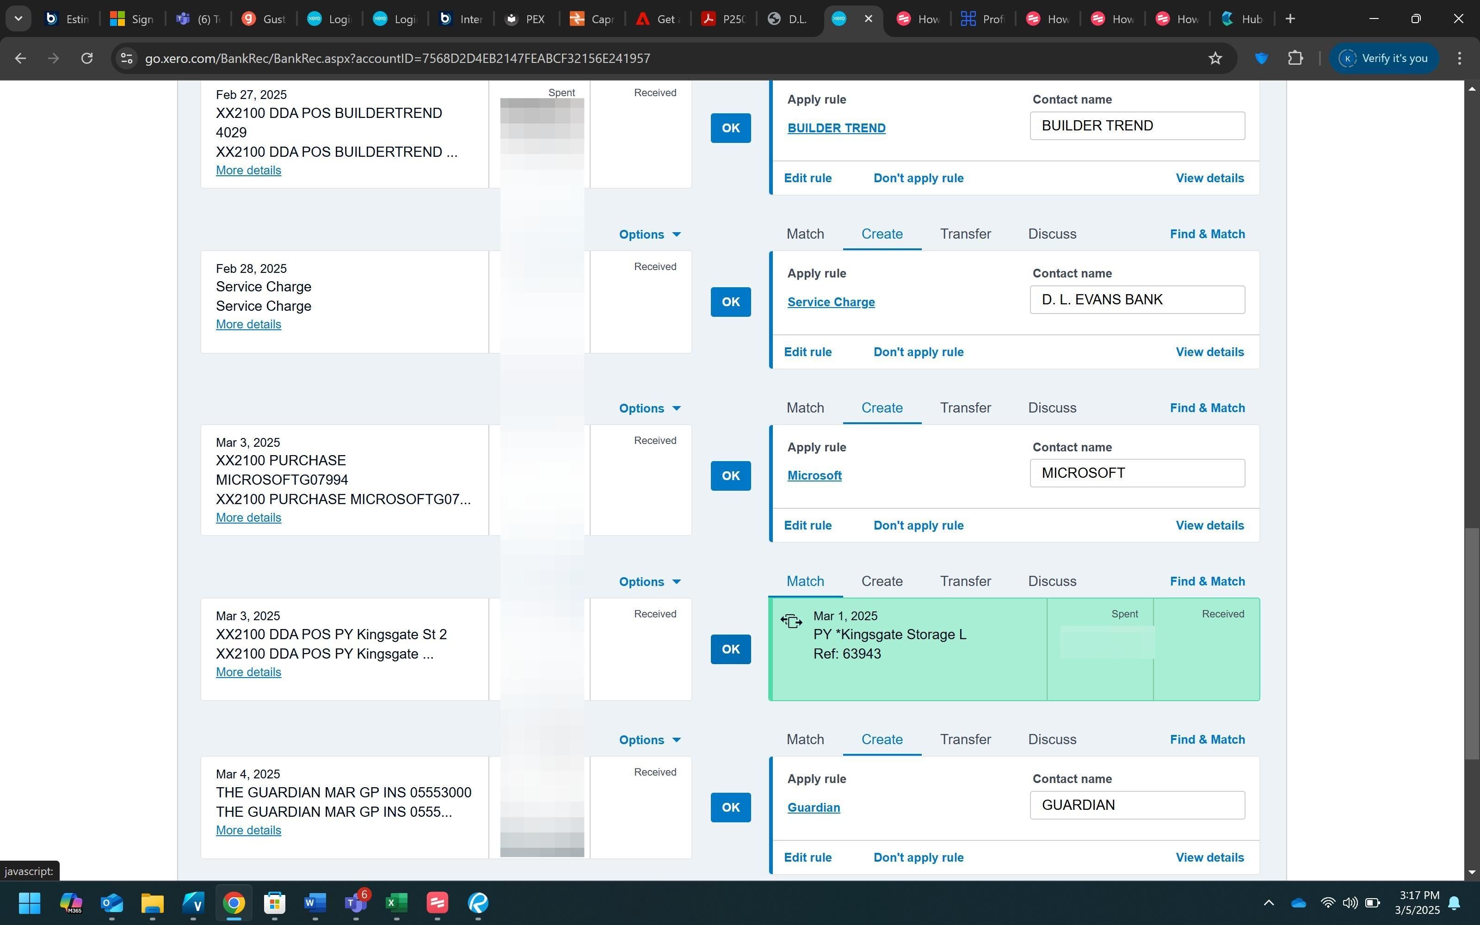Open Outlook from the taskbar
The width and height of the screenshot is (1480, 925).
[111, 902]
